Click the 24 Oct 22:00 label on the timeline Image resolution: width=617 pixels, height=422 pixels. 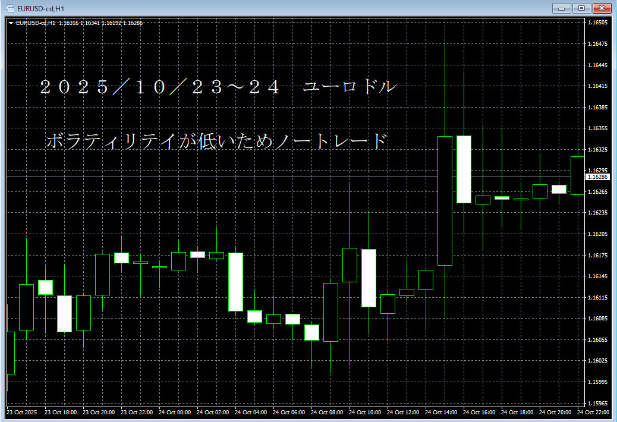point(594,411)
